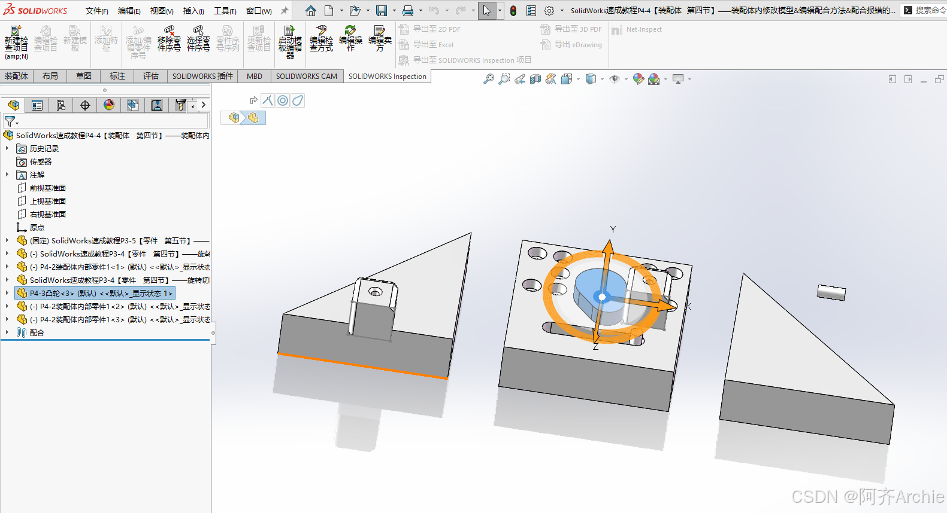Switch to the MBD ribbon tab
This screenshot has height=513, width=947.
[255, 76]
